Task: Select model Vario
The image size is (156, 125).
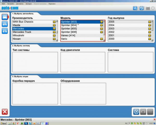Action: [82, 39]
